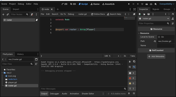Open Remote Deploy icon in top bar
This screenshot has width=176, height=97.
142,4
